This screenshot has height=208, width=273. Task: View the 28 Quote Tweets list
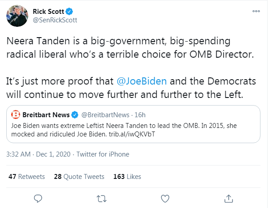pyautogui.click(x=79, y=177)
